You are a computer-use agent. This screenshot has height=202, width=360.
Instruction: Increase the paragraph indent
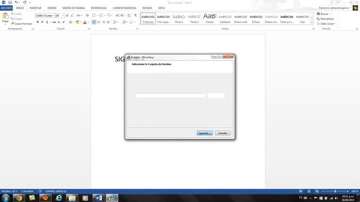click(123, 16)
